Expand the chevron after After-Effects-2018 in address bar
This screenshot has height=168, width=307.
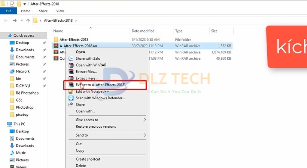pyautogui.click(x=76, y=21)
